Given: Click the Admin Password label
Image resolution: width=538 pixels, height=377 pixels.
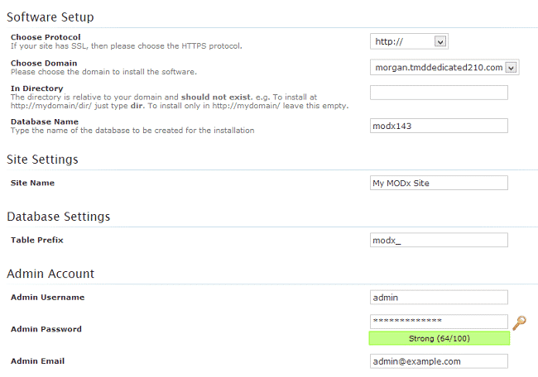Looking at the screenshot, I should tap(46, 329).
